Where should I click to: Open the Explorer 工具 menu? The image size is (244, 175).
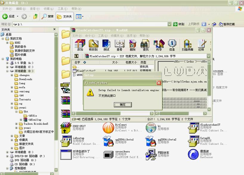(x=63, y=9)
